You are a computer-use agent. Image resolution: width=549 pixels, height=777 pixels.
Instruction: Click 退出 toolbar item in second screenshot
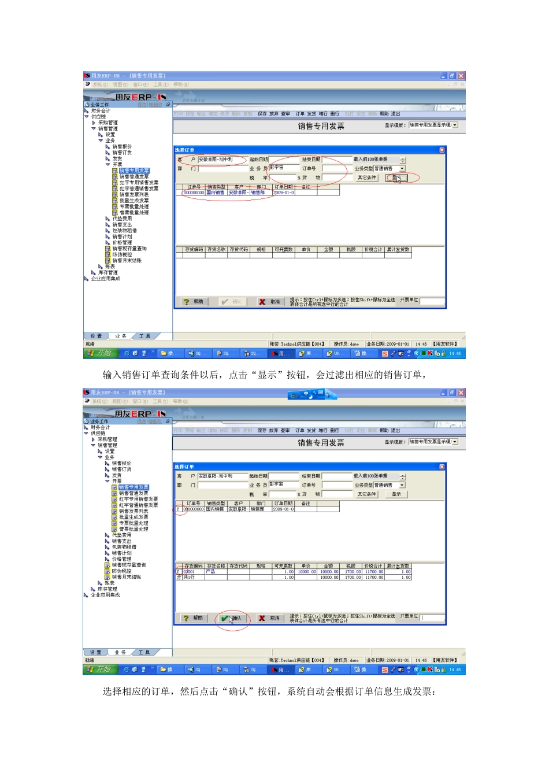click(395, 431)
